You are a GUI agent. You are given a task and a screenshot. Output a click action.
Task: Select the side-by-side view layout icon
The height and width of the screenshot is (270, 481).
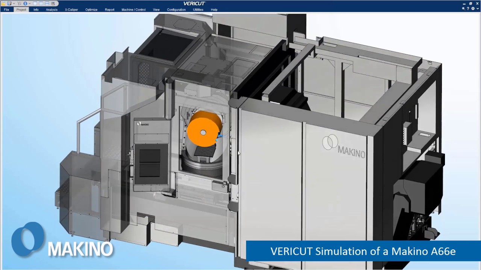click(x=41, y=3)
